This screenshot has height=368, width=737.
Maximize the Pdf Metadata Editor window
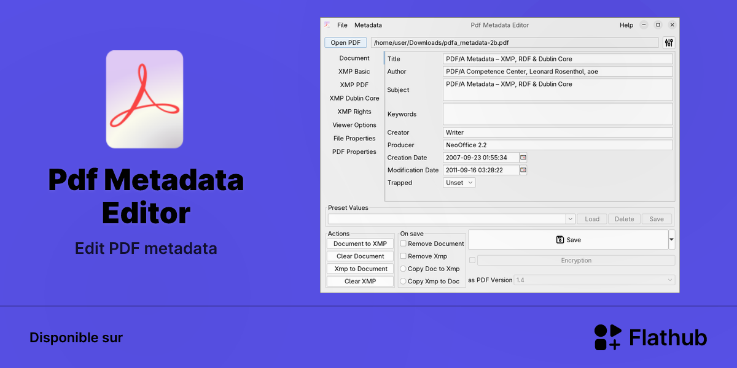pyautogui.click(x=658, y=25)
